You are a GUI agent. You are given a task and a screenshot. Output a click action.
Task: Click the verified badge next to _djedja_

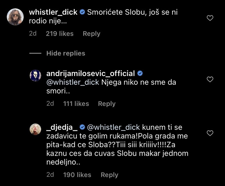click(82, 127)
